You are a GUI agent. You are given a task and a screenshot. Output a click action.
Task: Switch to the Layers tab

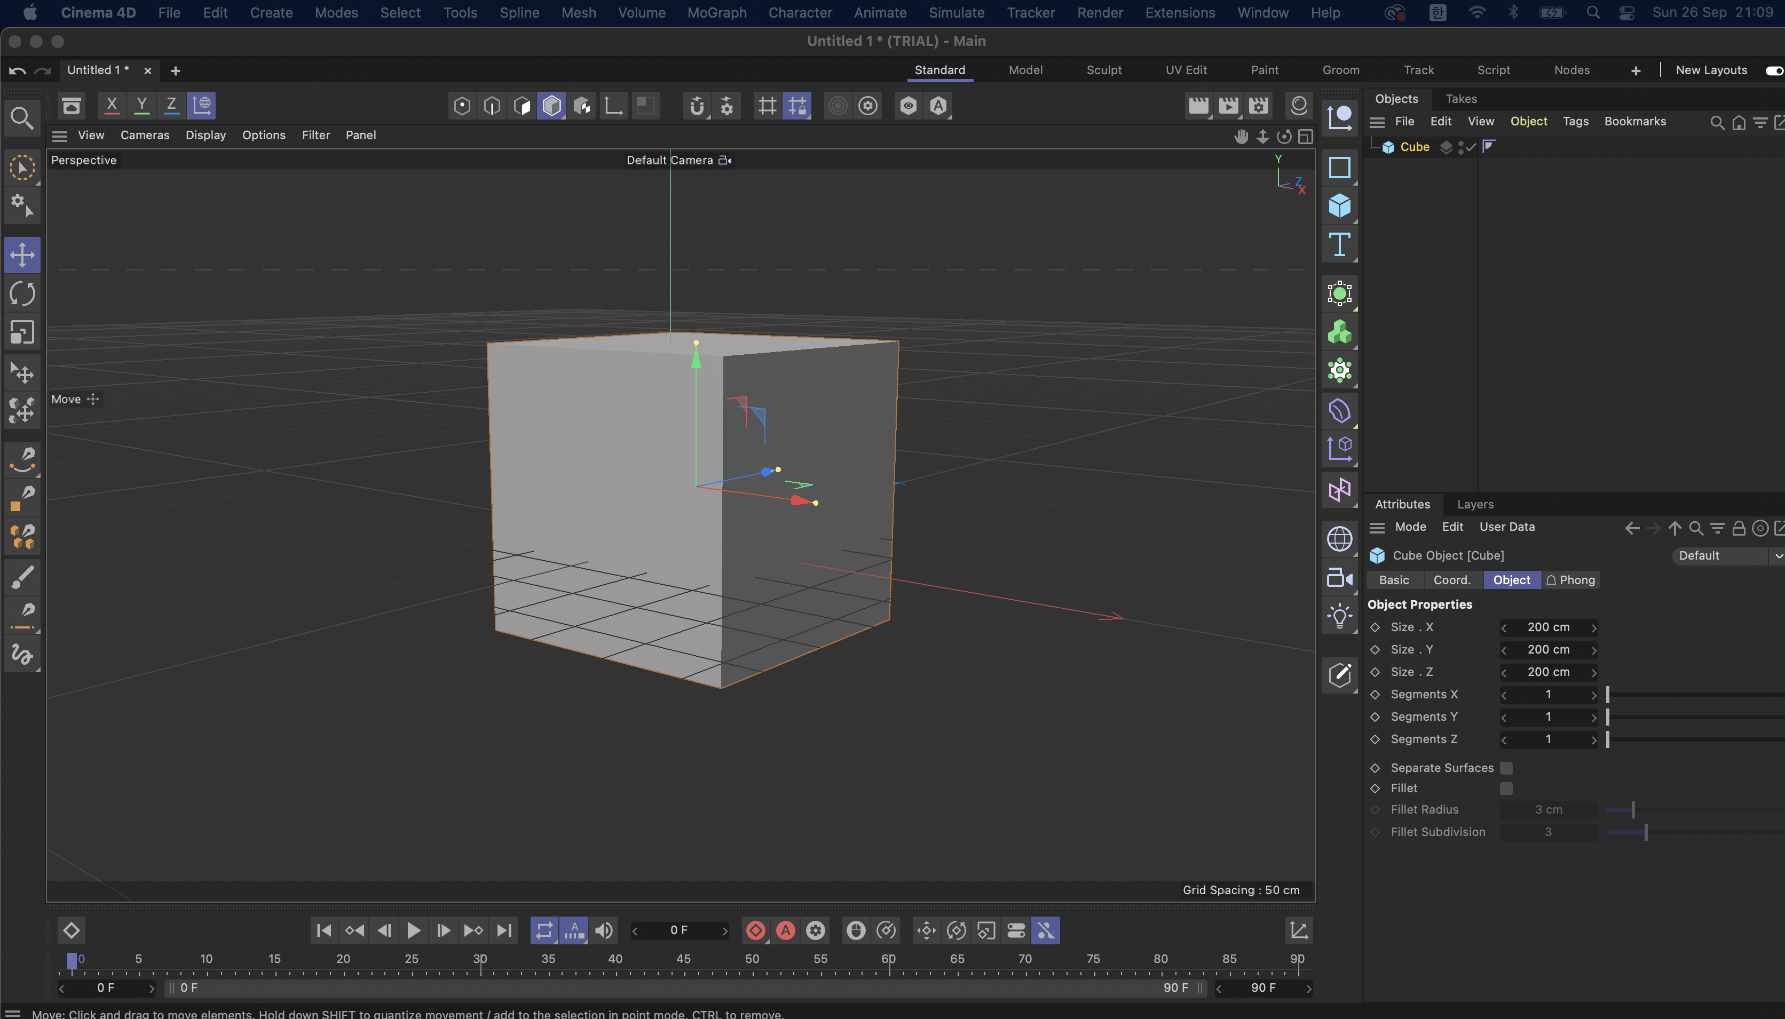click(1475, 504)
